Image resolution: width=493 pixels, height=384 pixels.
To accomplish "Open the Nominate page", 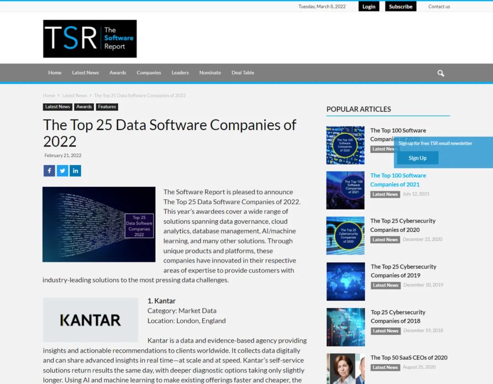I will click(210, 73).
